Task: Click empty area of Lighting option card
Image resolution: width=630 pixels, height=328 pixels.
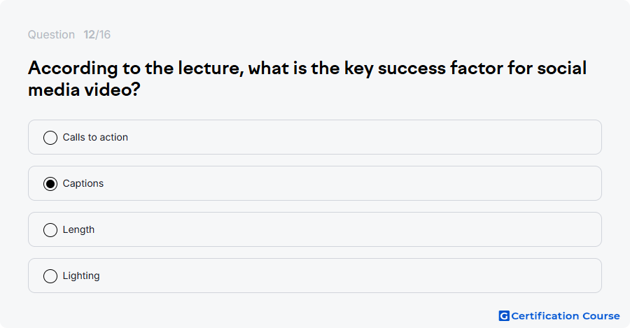Action: point(362,276)
